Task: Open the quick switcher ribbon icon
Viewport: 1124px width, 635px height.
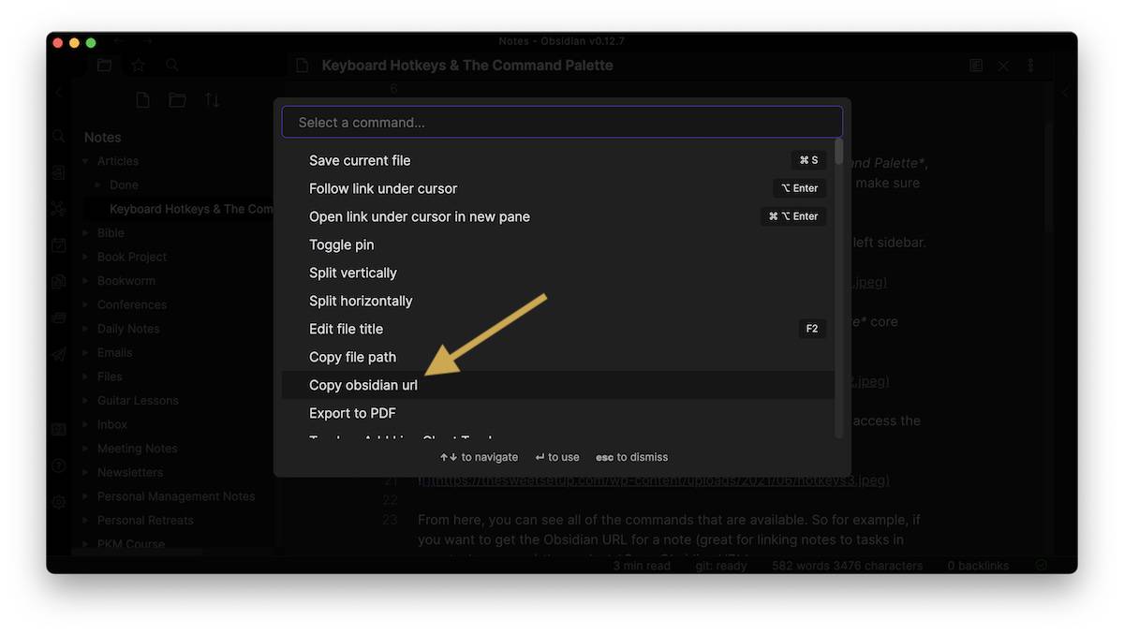Action: [x=59, y=173]
